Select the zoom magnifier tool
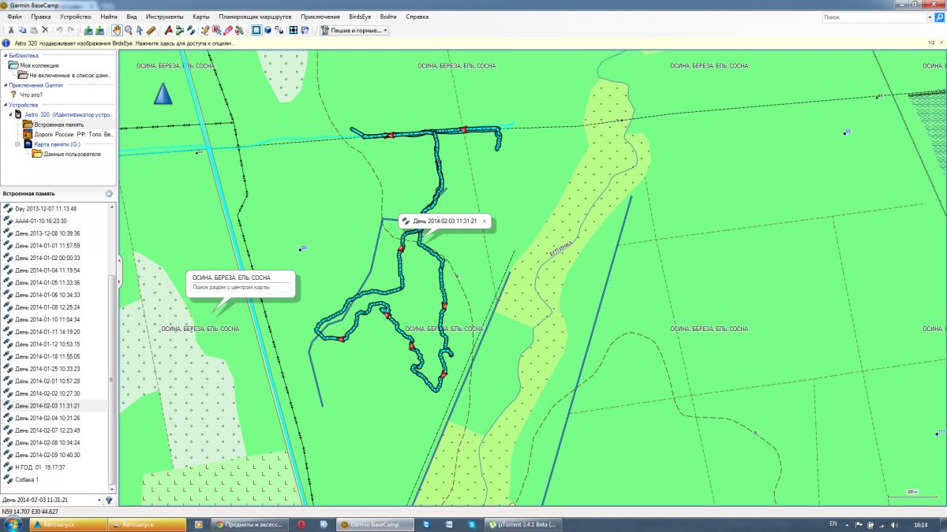The image size is (947, 532). pyautogui.click(x=129, y=30)
